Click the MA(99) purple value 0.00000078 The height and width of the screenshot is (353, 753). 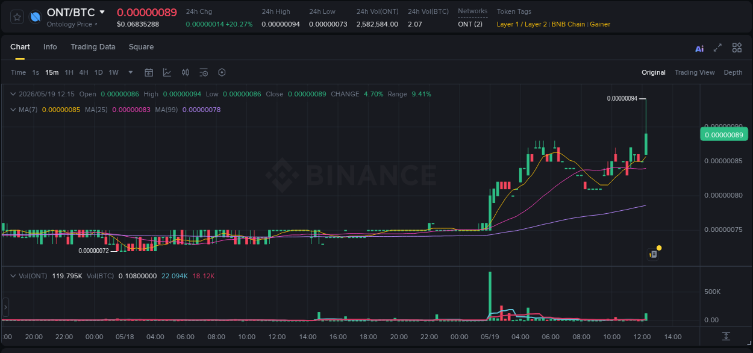tap(201, 110)
